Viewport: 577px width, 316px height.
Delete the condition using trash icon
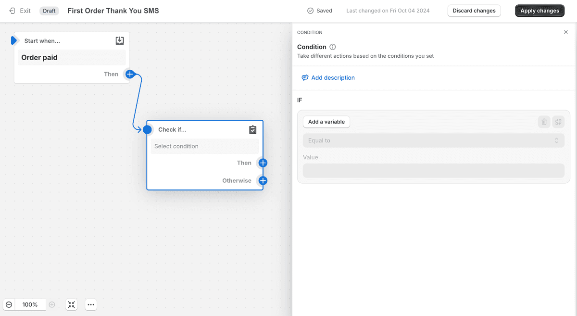(544, 122)
